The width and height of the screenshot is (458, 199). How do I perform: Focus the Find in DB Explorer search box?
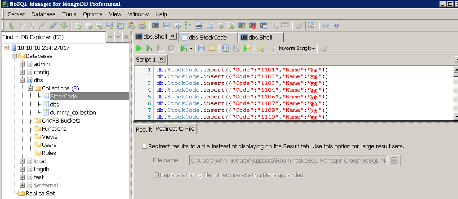(53, 37)
